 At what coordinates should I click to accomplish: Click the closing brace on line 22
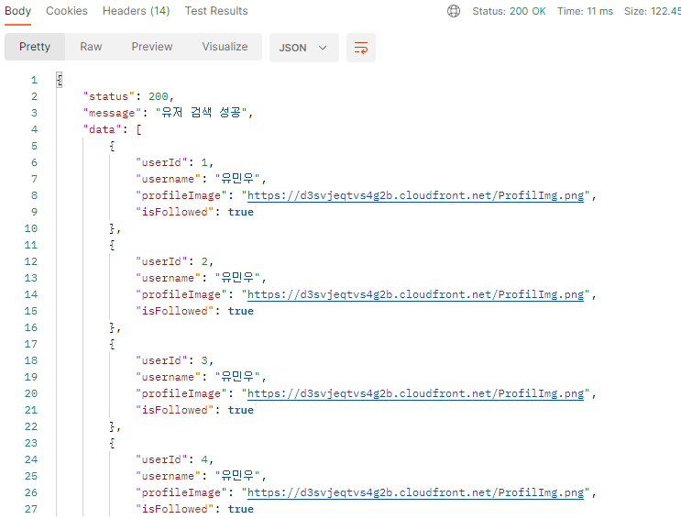pyautogui.click(x=112, y=426)
